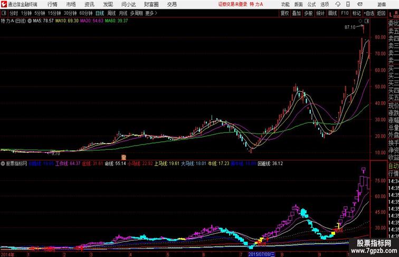This screenshot has height=257, width=399.
Task: Click the 叠加 overlay button
Action: pos(297,13)
